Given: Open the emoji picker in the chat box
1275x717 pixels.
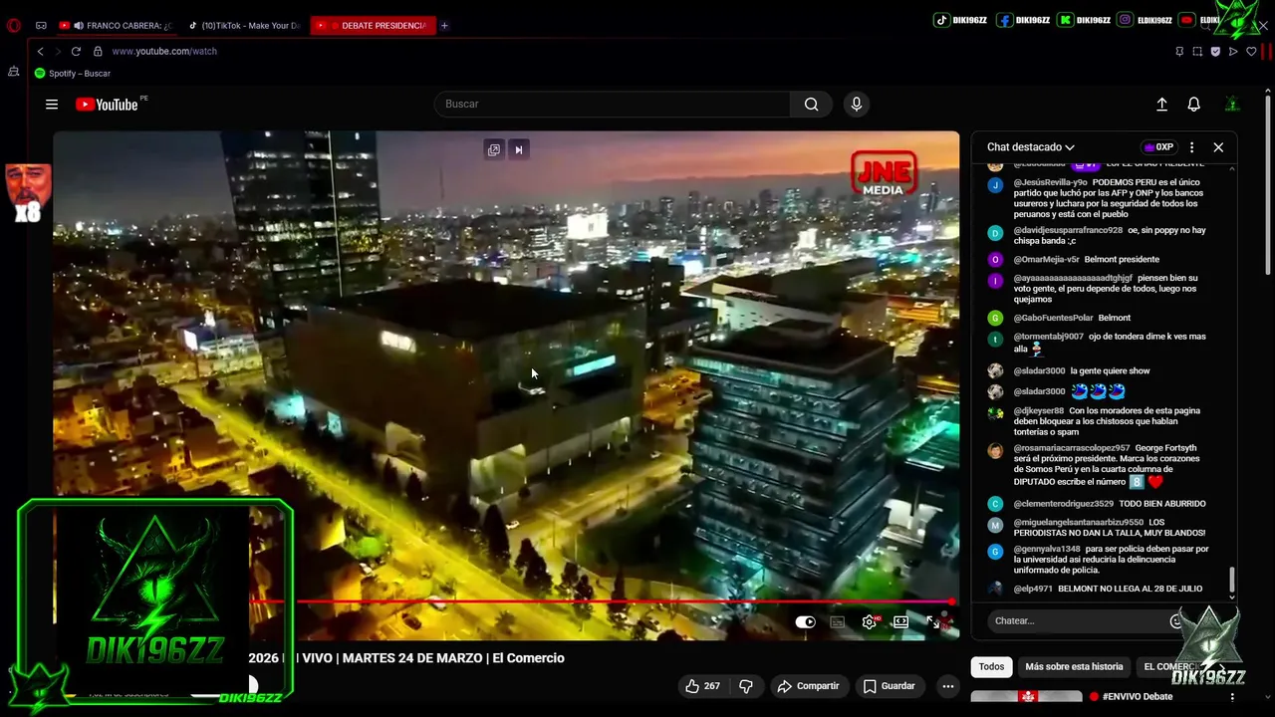Looking at the screenshot, I should pos(1176,620).
